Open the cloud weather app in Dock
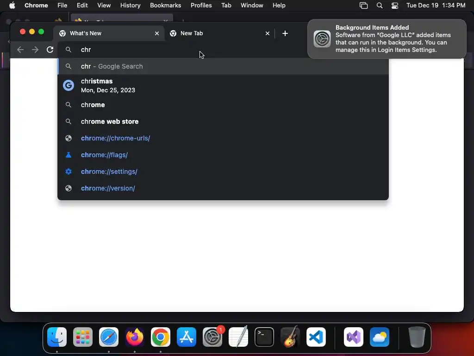 click(x=380, y=337)
